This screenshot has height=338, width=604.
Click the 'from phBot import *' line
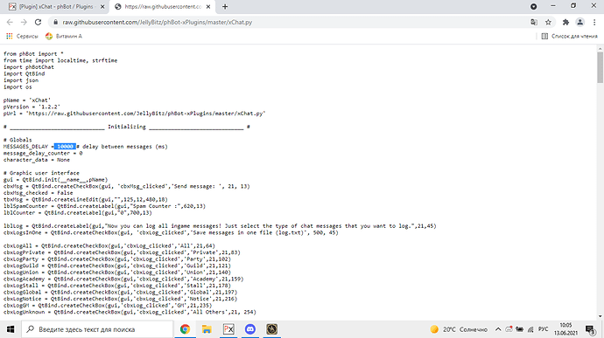point(33,54)
